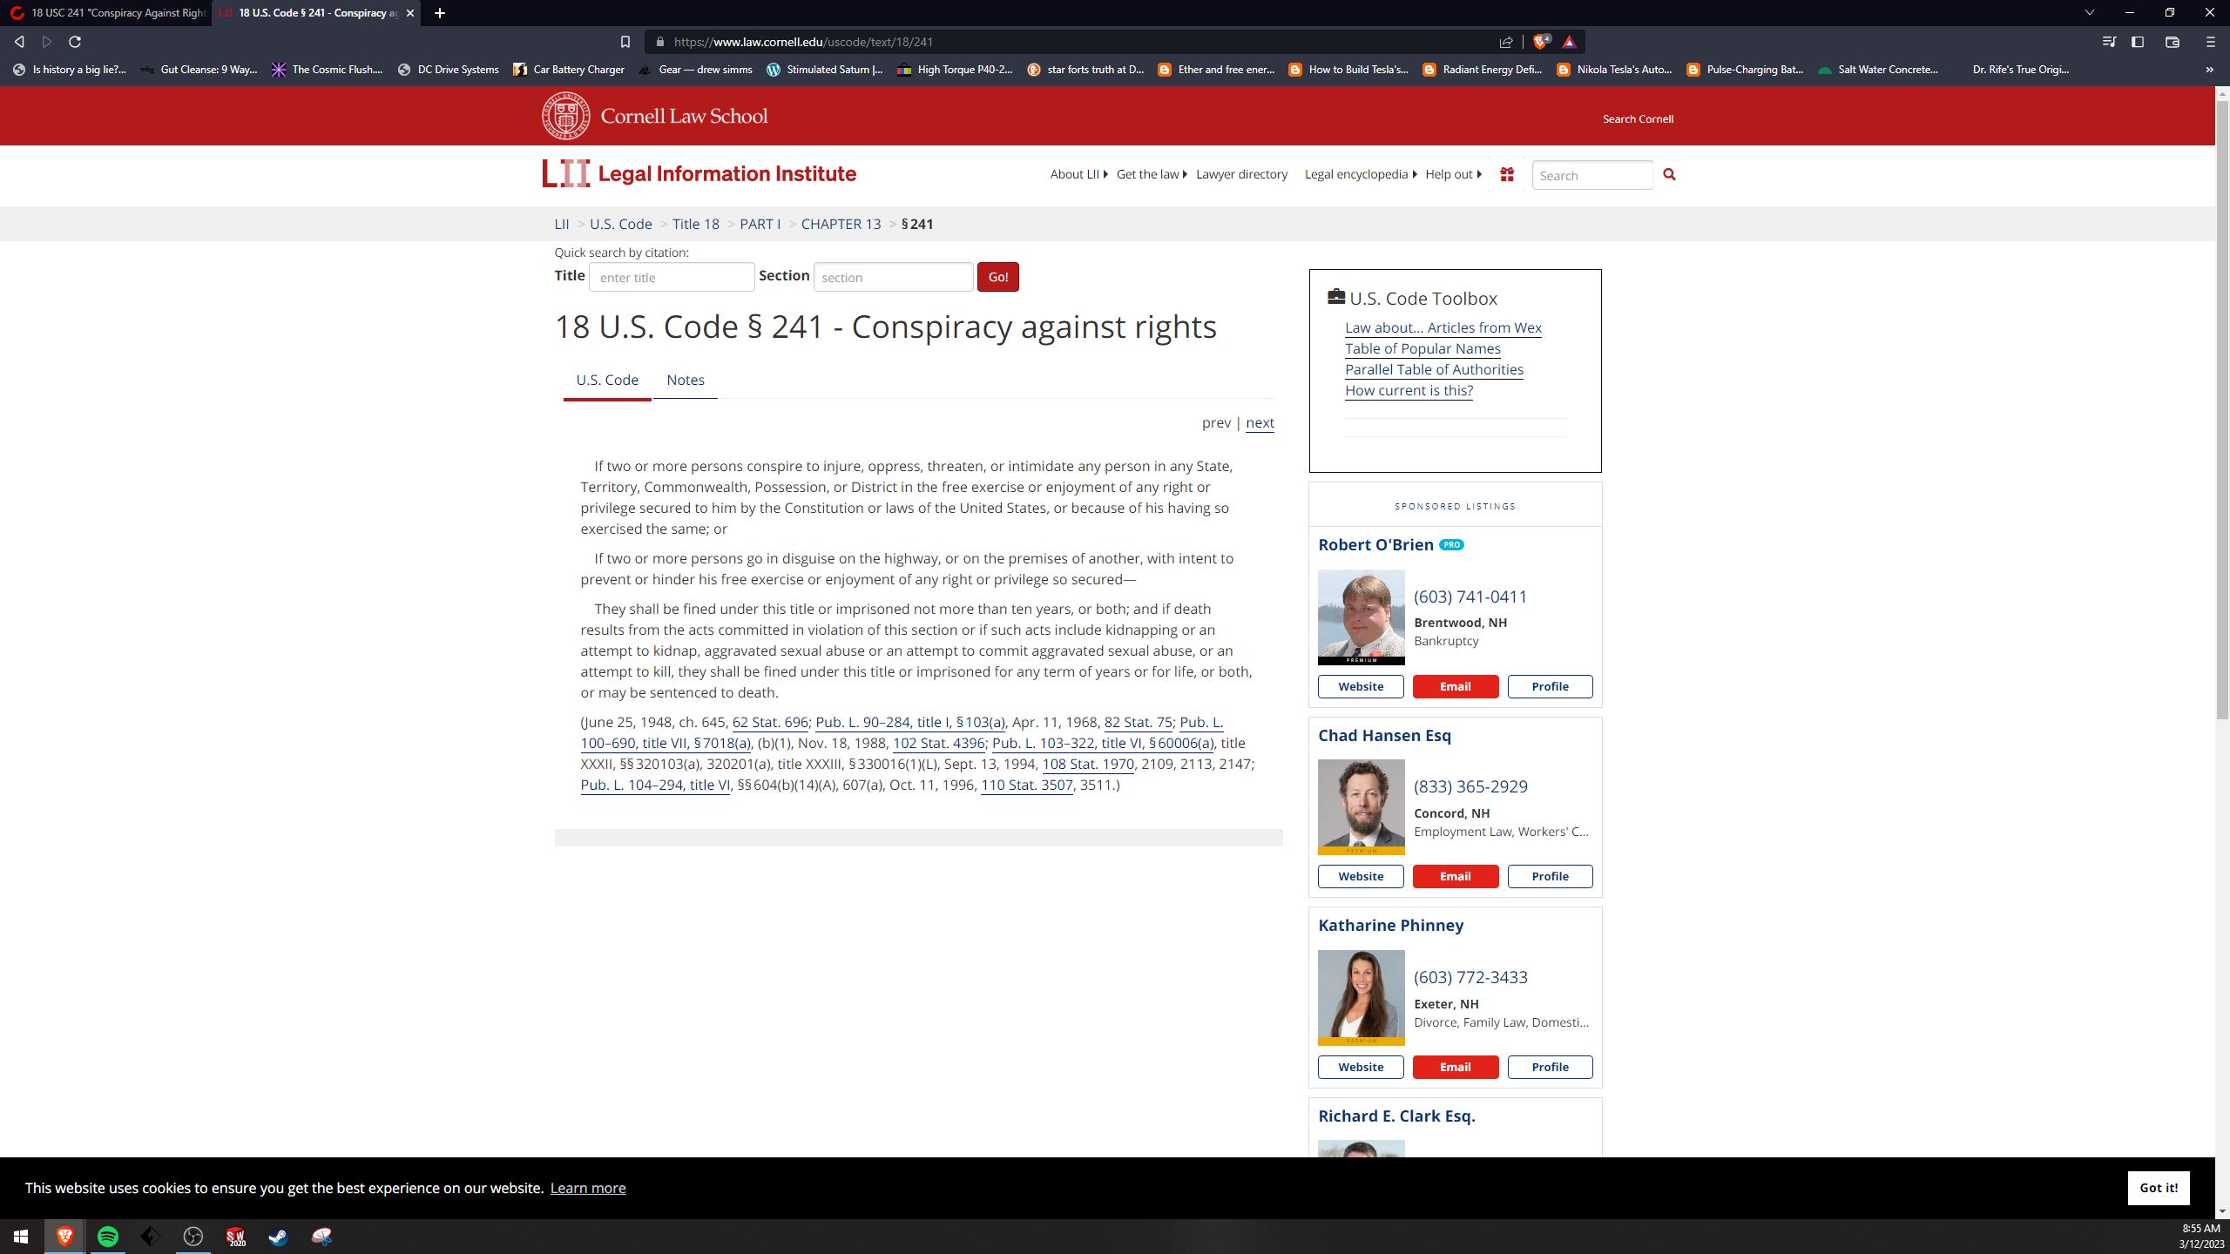This screenshot has width=2230, height=1254.
Task: Toggle the browser sidebar panel icon
Action: [2138, 42]
